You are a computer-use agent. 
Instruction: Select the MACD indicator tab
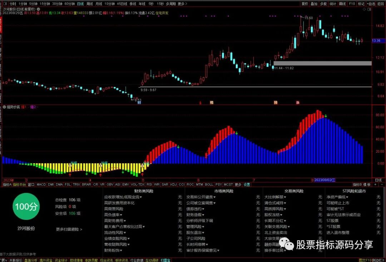click(41, 184)
